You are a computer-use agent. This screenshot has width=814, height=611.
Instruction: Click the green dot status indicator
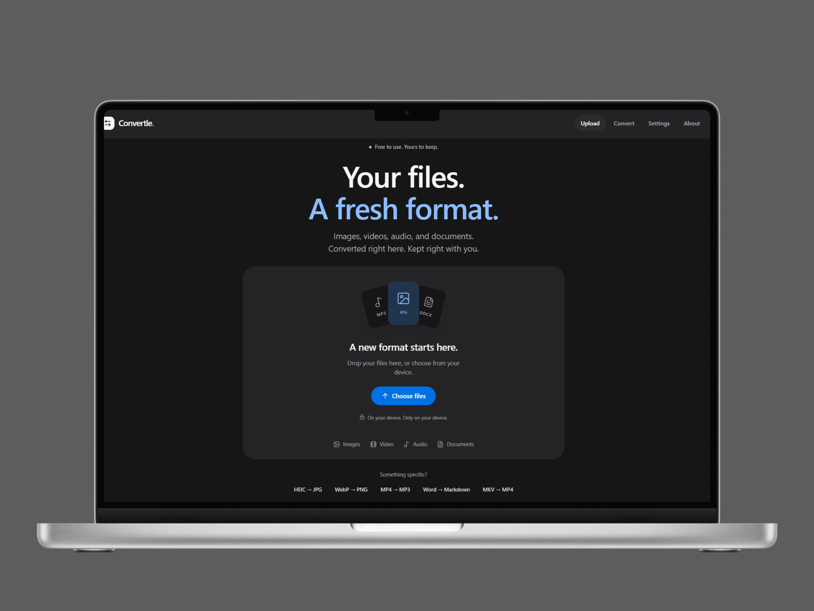click(370, 147)
